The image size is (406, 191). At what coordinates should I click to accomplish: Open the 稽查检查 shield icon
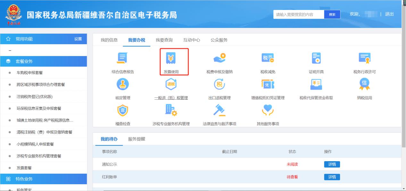coord(123,110)
